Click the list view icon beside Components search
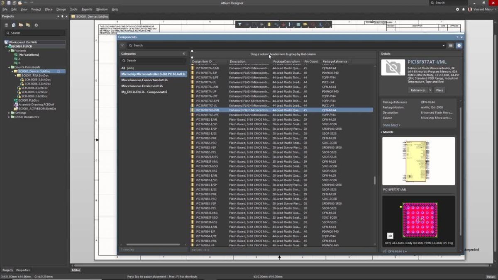 pyautogui.click(x=451, y=46)
